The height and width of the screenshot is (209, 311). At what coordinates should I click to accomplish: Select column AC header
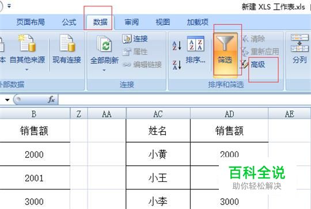158,114
